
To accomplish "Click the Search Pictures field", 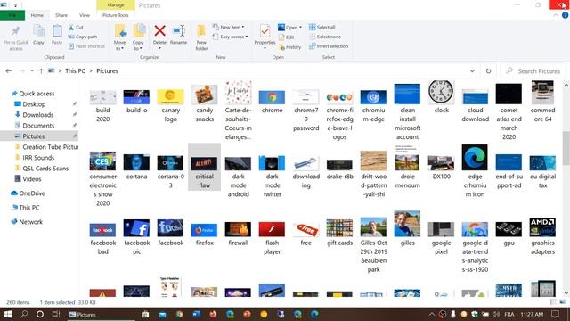I will 533,71.
